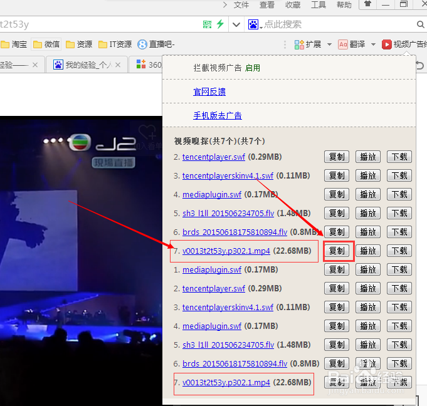This screenshot has width=427, height=406.
Task: Open upper-list 2. tencentplayer.swf link
Action: (213, 157)
